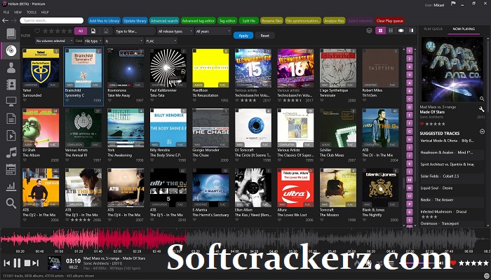The image size is (491, 280).
Task: Switch to detailed list view
Action: pos(391,31)
